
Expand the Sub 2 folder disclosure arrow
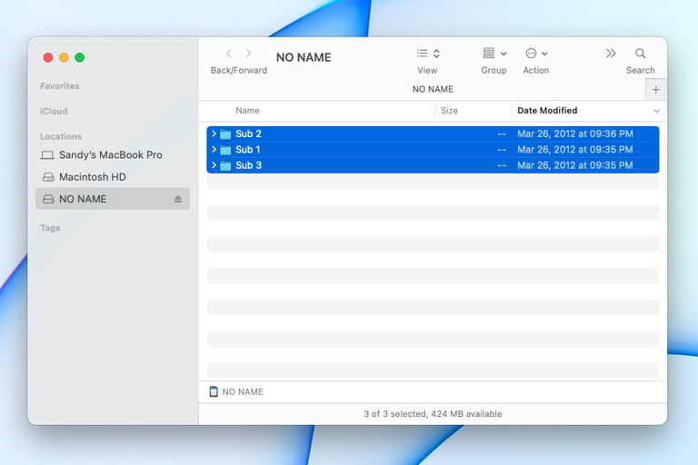pyautogui.click(x=214, y=134)
